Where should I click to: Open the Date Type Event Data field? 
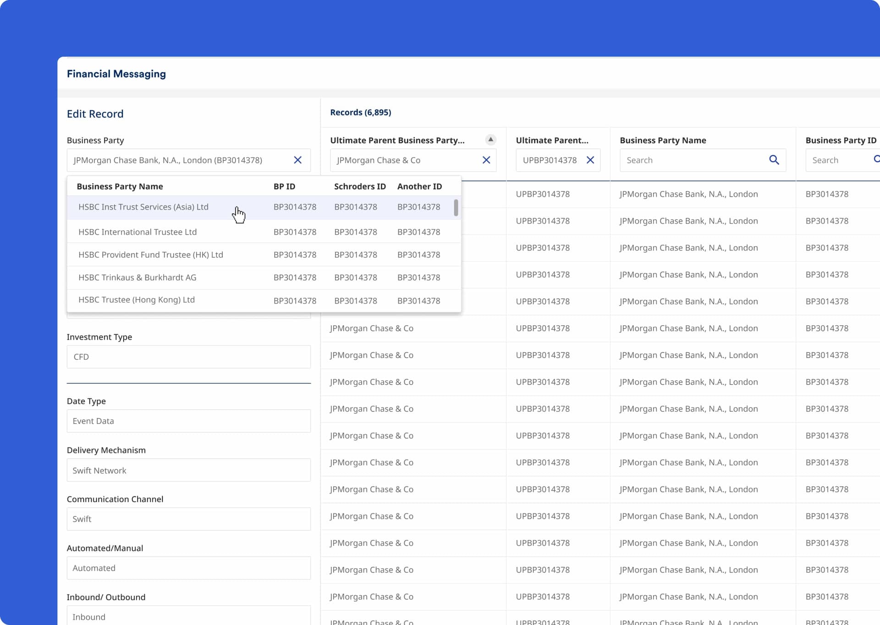point(188,421)
